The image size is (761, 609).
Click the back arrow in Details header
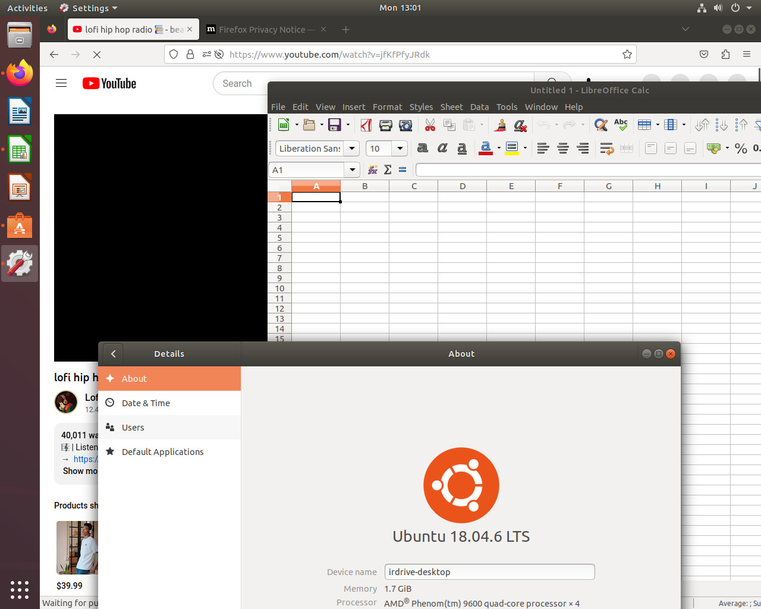(113, 354)
